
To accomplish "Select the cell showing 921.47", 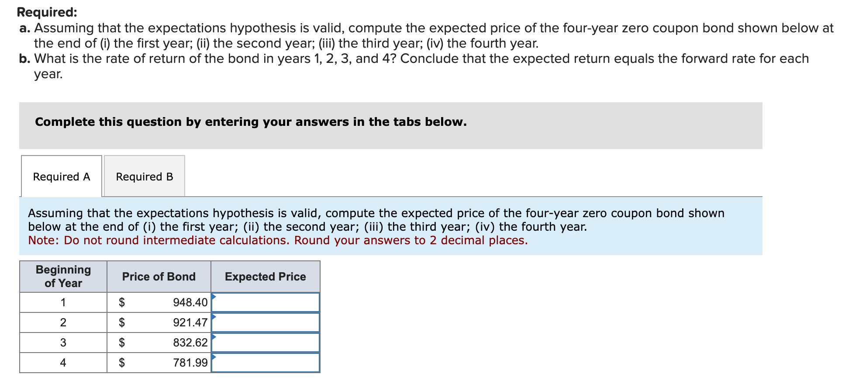I will tap(190, 322).
